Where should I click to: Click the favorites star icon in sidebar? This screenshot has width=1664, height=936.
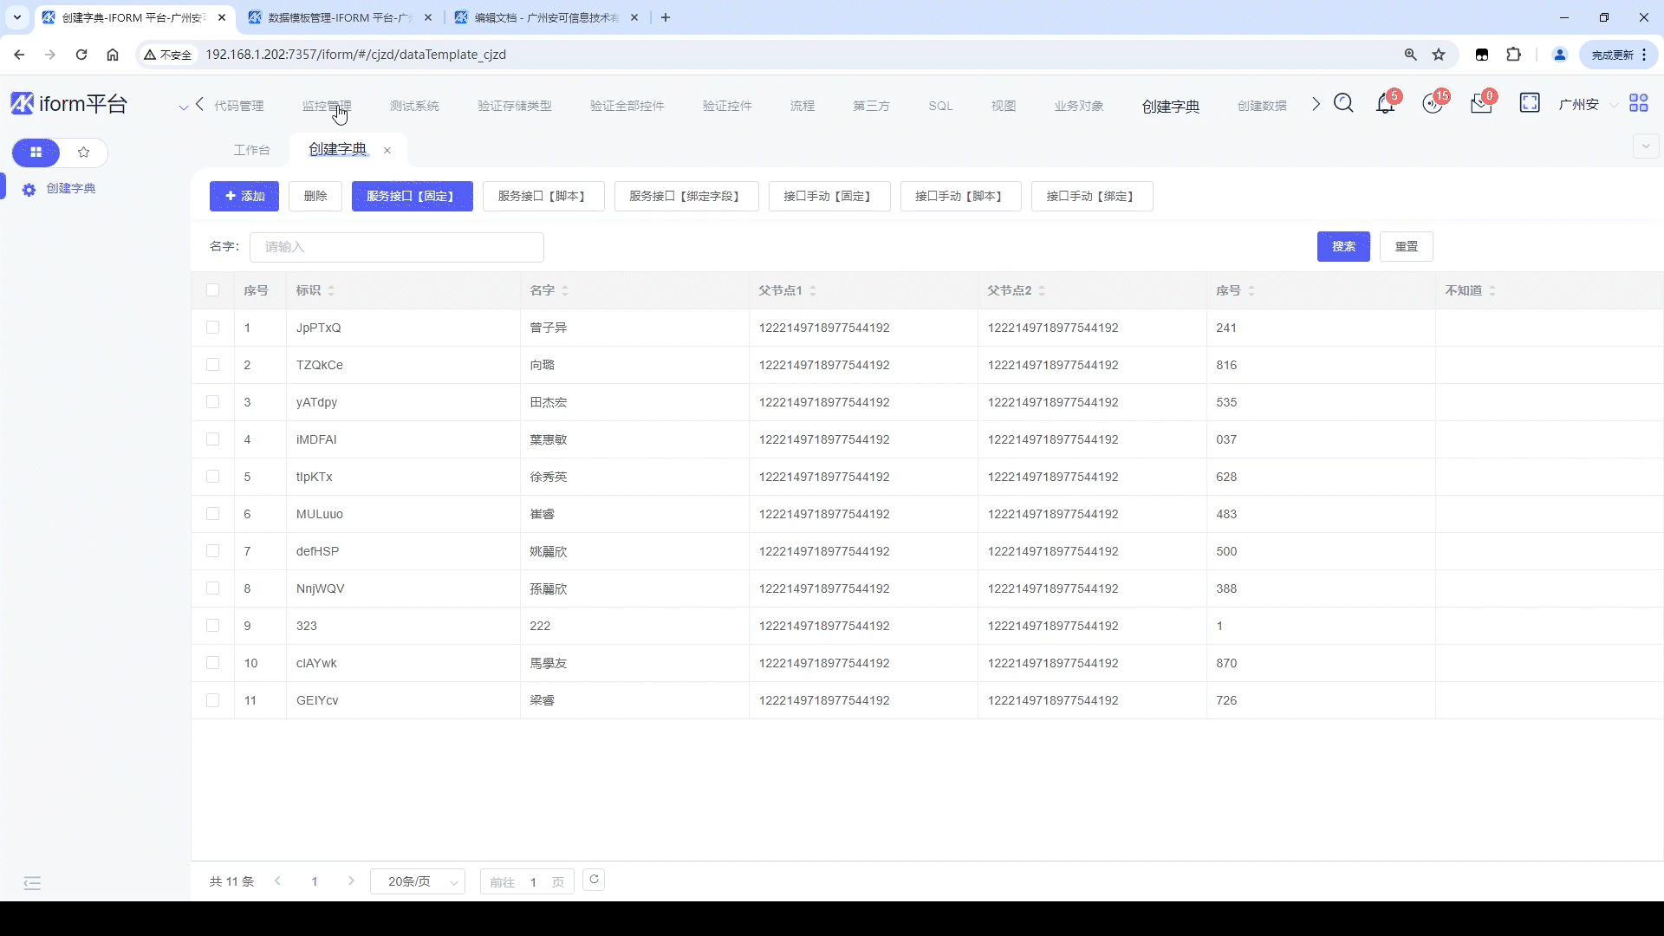[x=84, y=153]
